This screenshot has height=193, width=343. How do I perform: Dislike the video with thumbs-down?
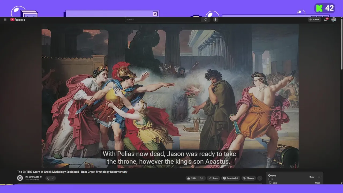tap(202, 178)
